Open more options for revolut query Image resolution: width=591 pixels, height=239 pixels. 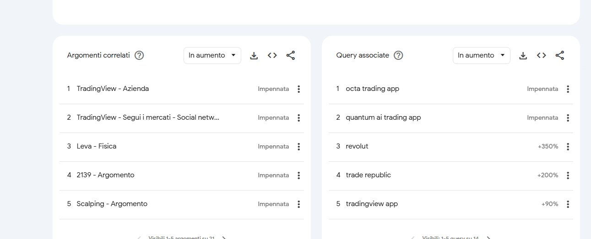click(568, 147)
